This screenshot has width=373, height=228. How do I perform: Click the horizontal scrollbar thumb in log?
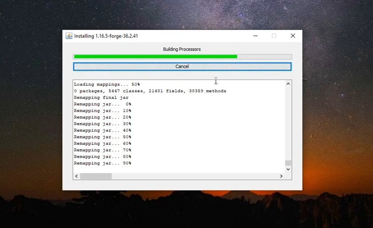(96, 176)
